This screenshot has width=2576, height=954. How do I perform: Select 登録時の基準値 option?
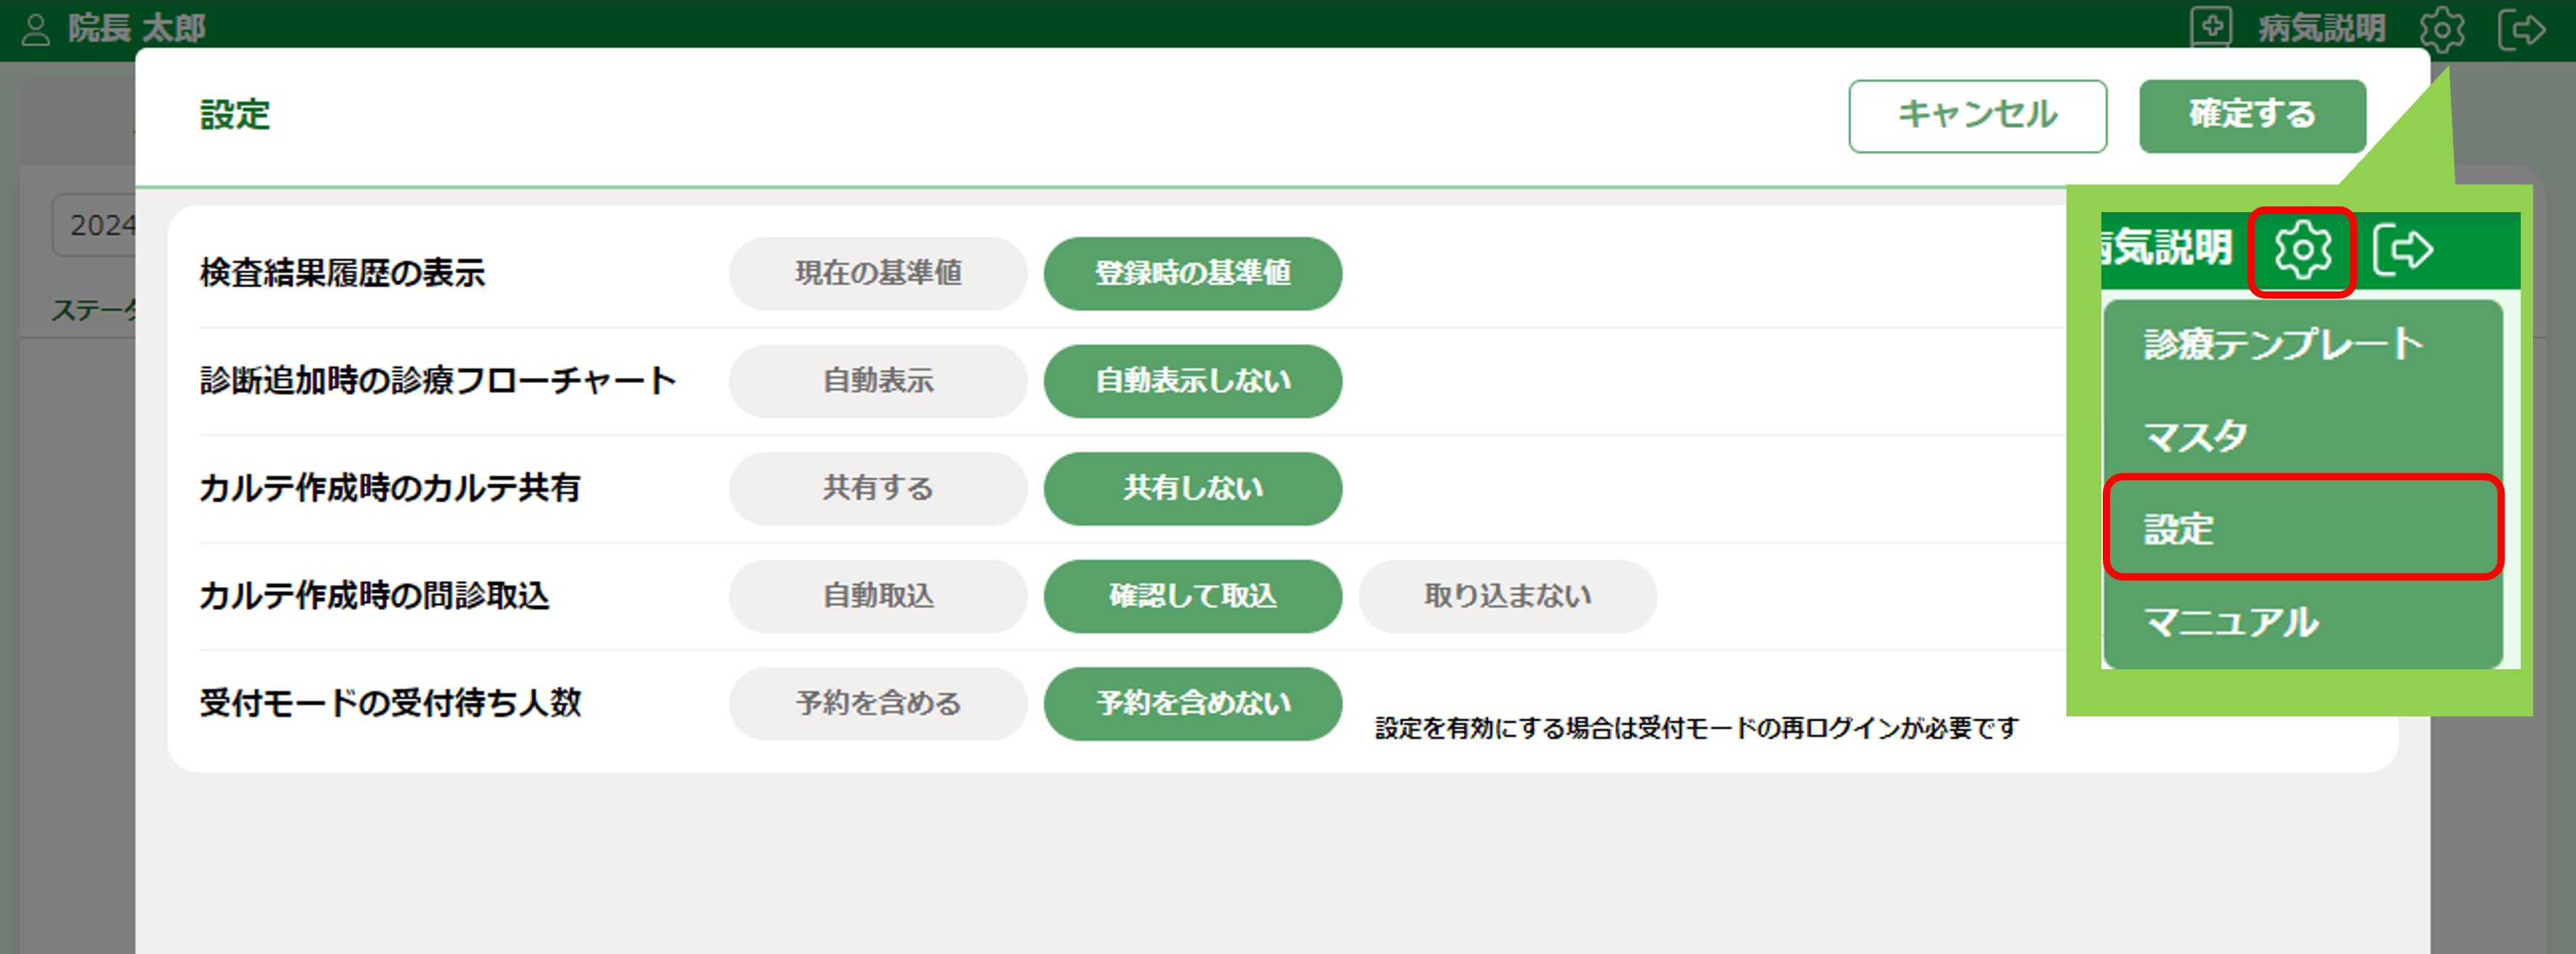pos(1193,273)
